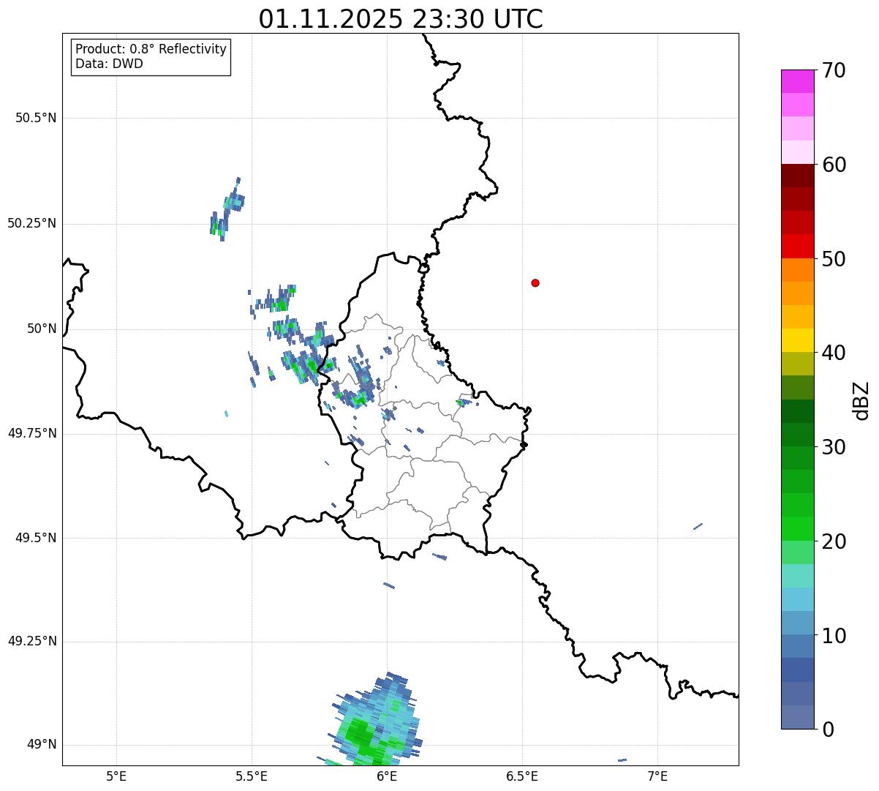879x791 pixels.
Task: Click the blue 10 dBZ colorbar swatch
Action: [x=797, y=623]
